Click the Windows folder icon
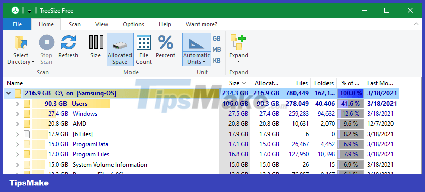425x192 pixels. point(27,114)
